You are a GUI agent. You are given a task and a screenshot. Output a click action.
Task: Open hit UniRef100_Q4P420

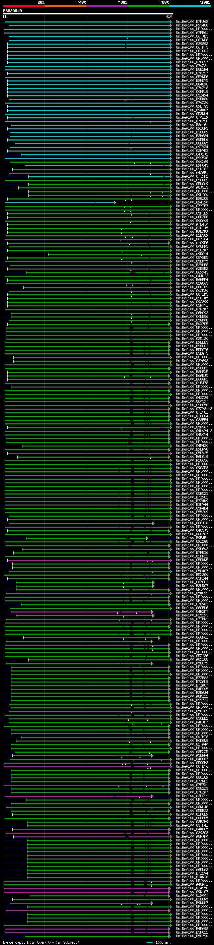coord(192,446)
